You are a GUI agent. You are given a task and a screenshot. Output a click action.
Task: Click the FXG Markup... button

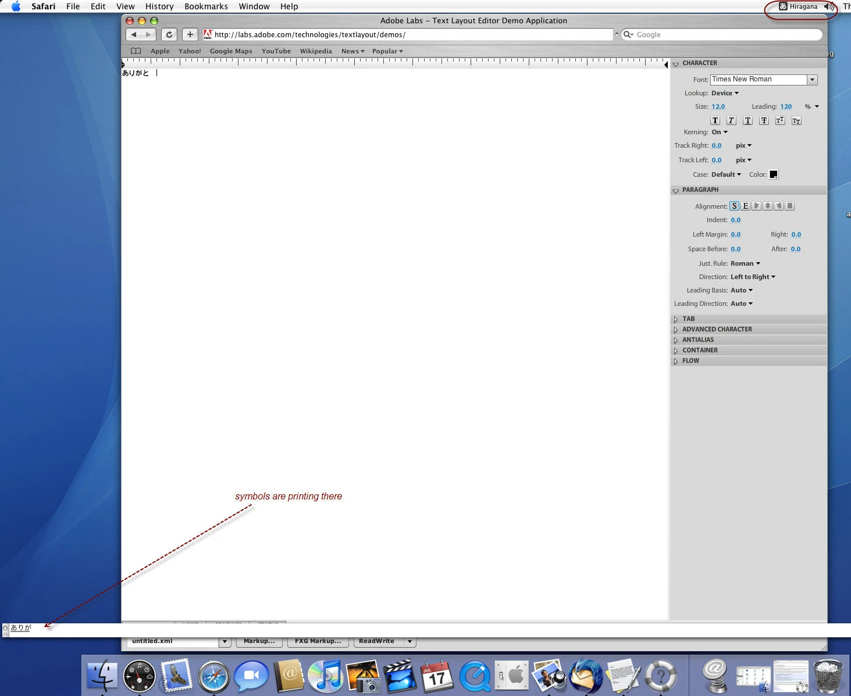pos(318,641)
